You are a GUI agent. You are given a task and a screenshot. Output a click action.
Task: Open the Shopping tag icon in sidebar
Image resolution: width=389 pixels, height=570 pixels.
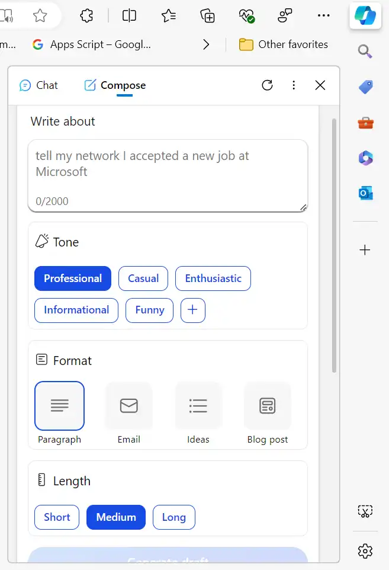[365, 87]
